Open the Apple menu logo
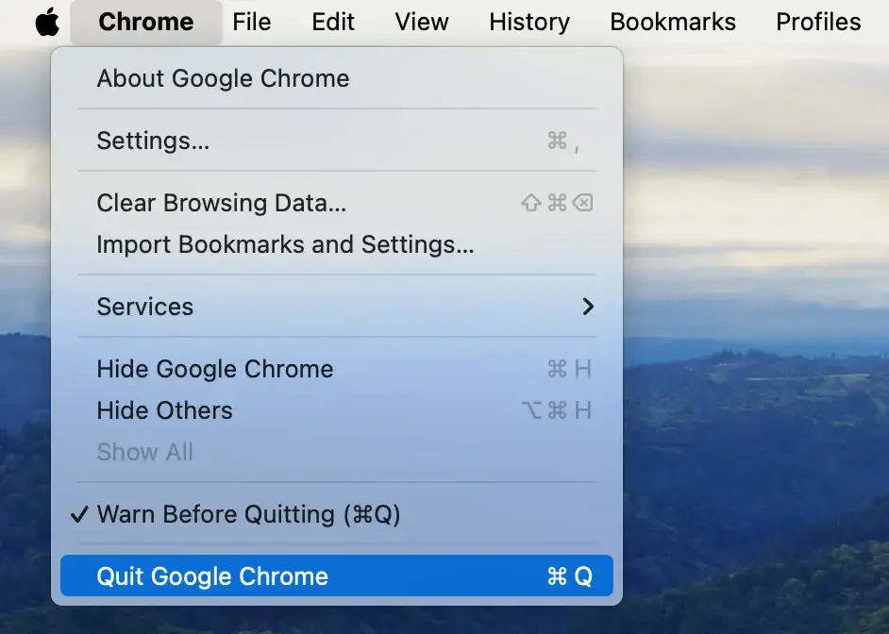The height and width of the screenshot is (634, 889). tap(47, 22)
